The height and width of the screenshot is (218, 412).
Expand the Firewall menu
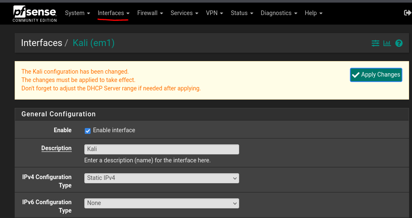click(x=150, y=13)
